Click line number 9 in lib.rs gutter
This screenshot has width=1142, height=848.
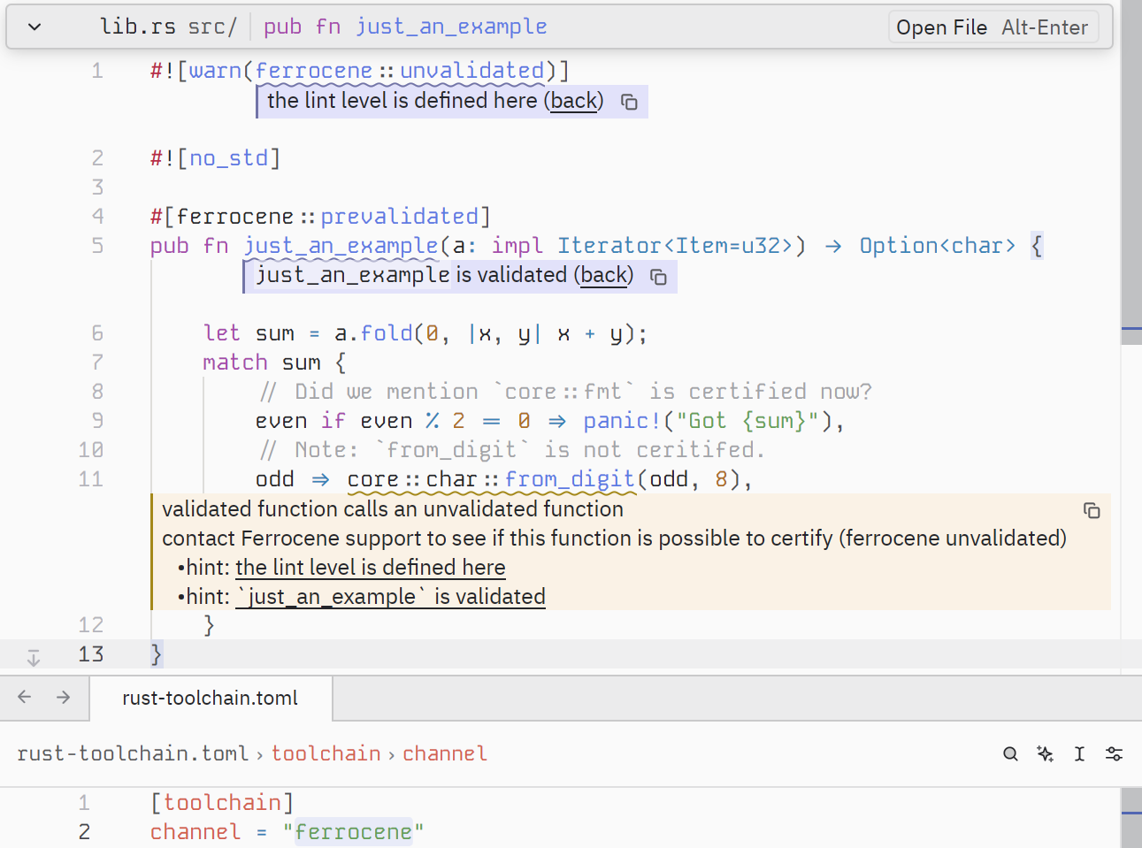97,421
